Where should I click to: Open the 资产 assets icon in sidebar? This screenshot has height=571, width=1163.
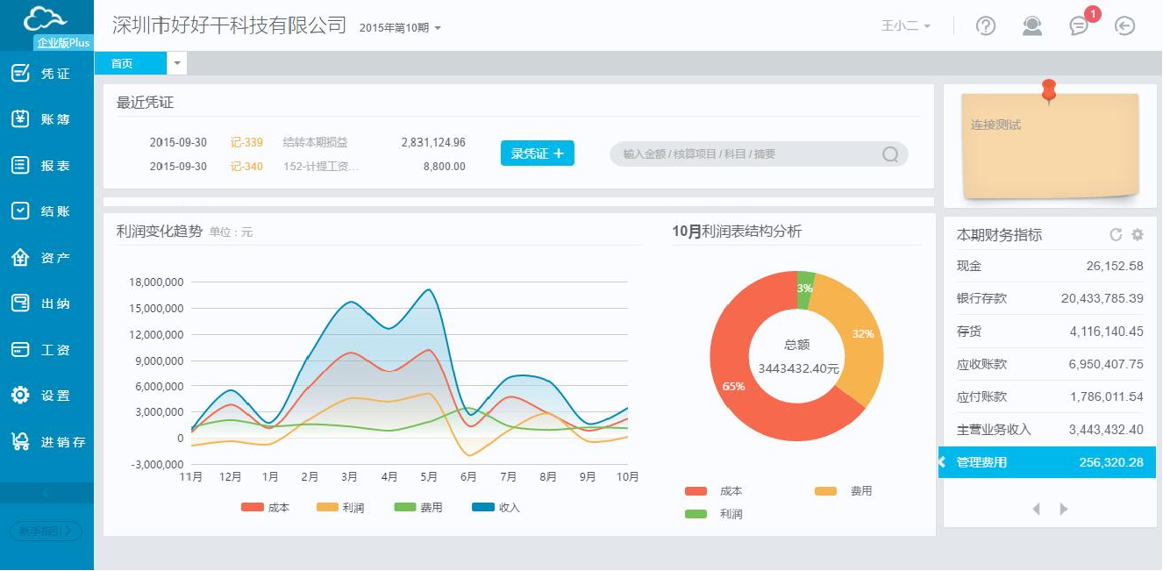[20, 257]
